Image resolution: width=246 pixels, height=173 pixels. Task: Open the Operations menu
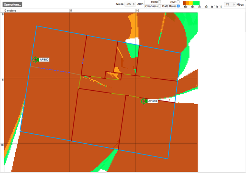pyautogui.click(x=12, y=5)
